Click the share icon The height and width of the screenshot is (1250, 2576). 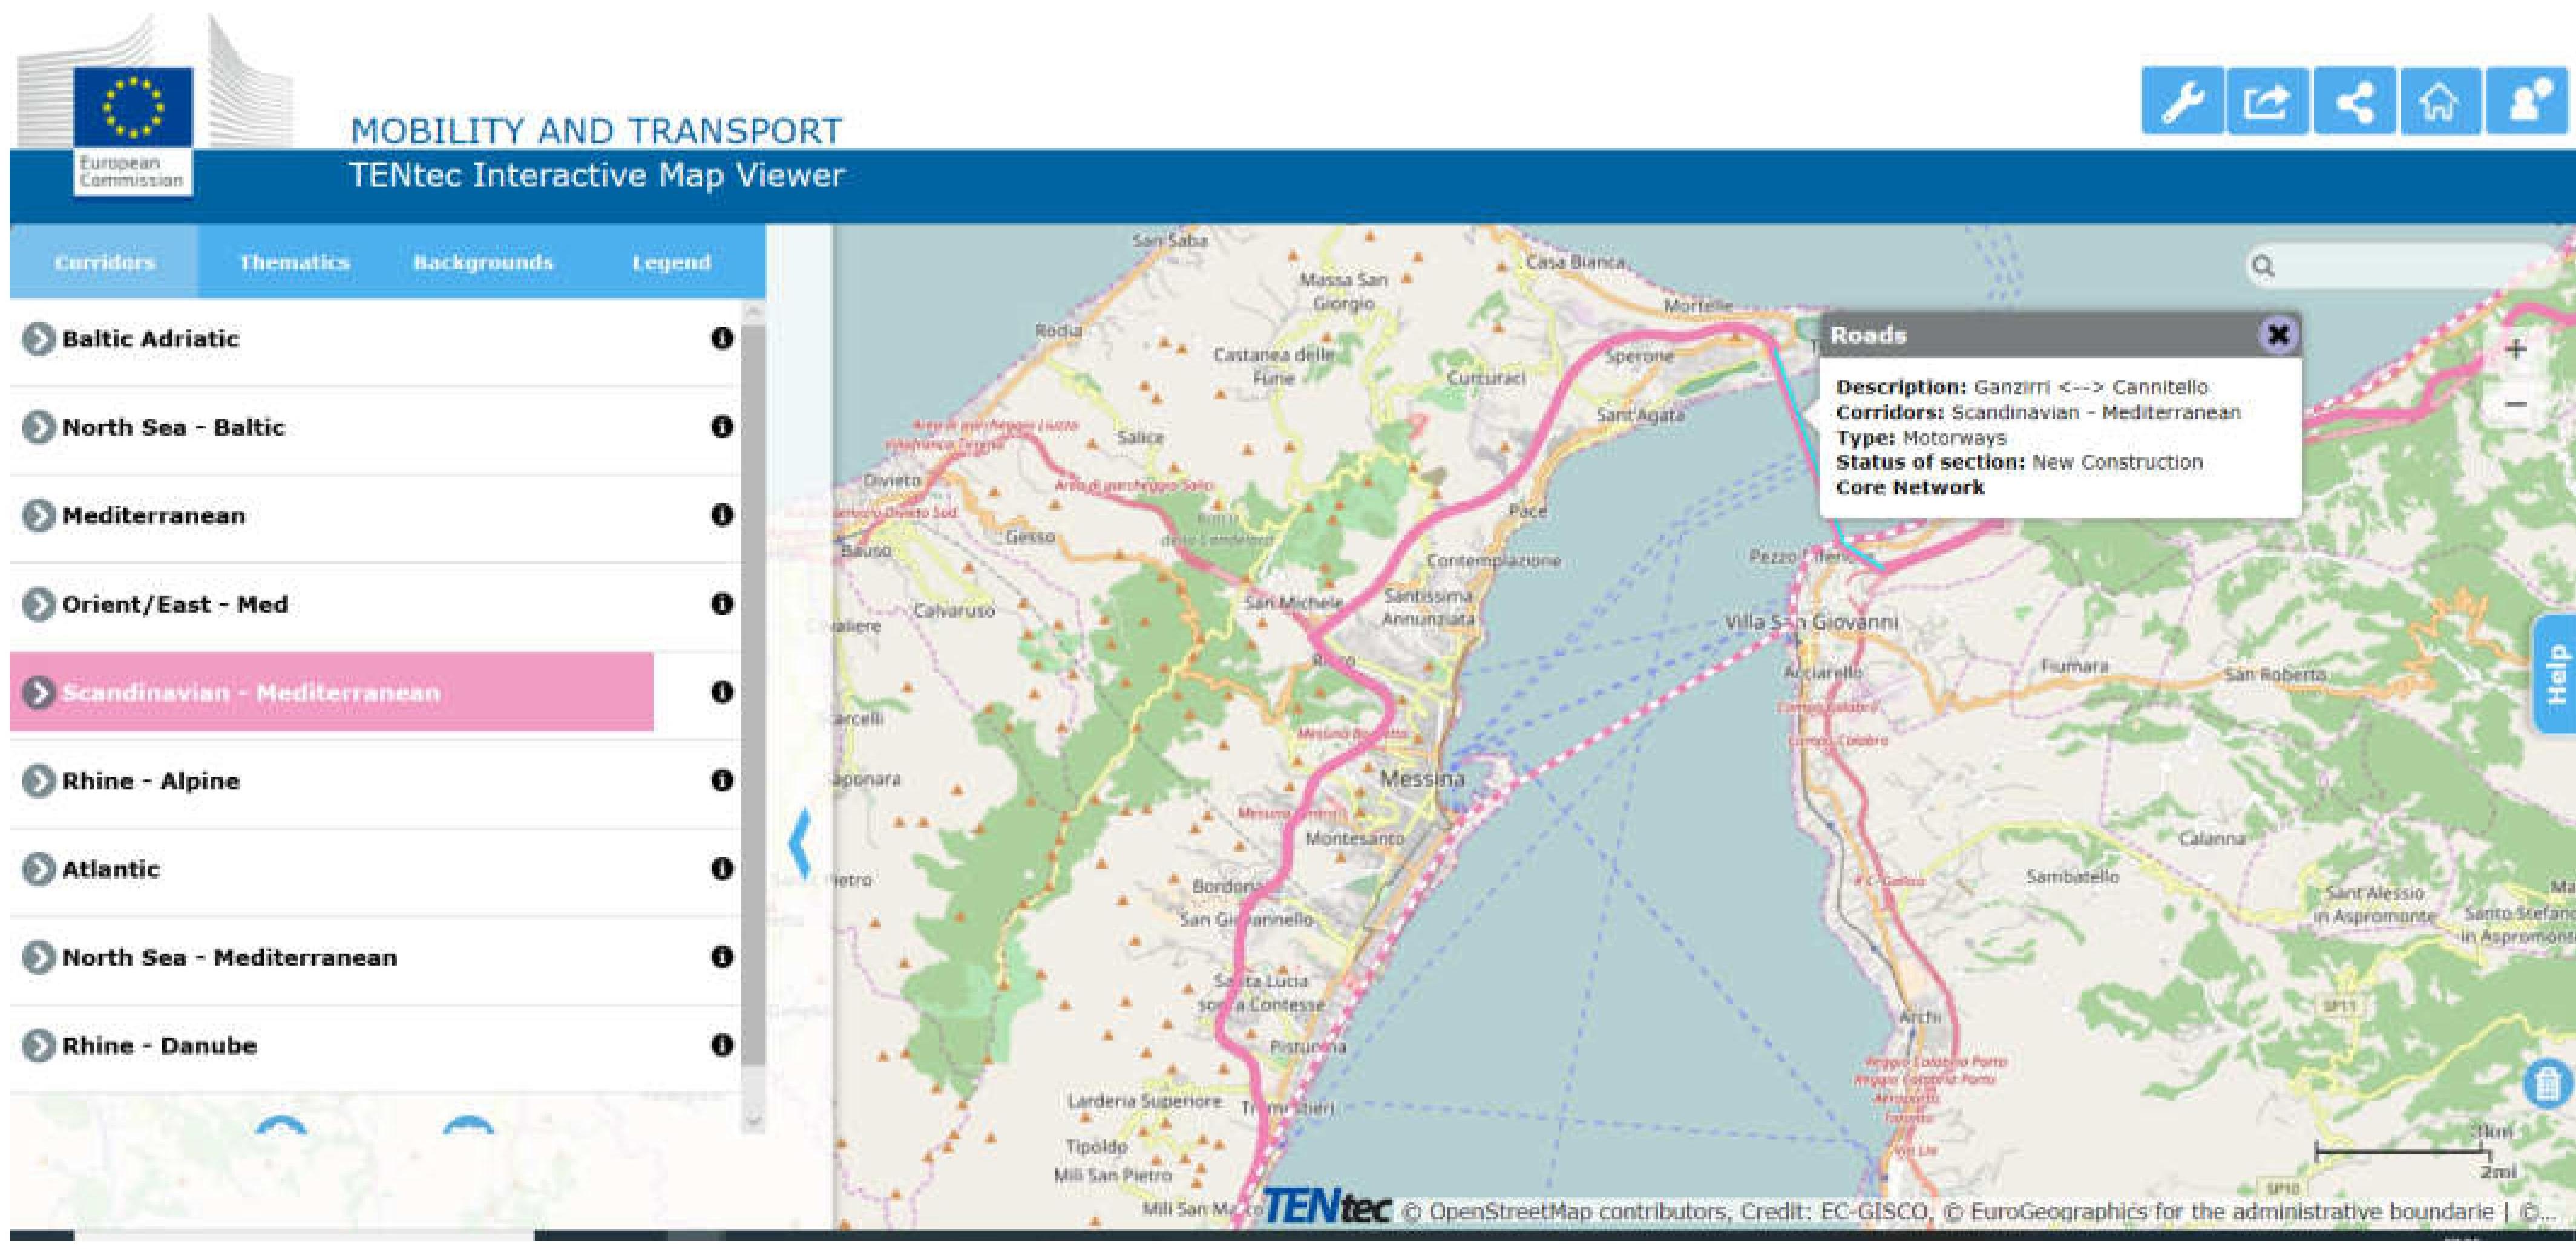2354,101
